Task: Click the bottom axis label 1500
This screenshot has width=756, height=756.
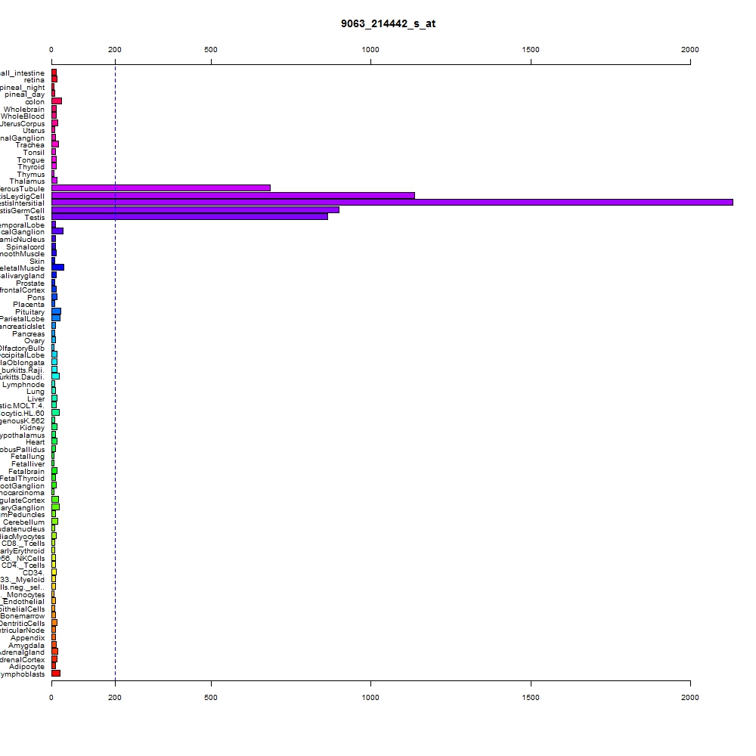Action: (531, 697)
